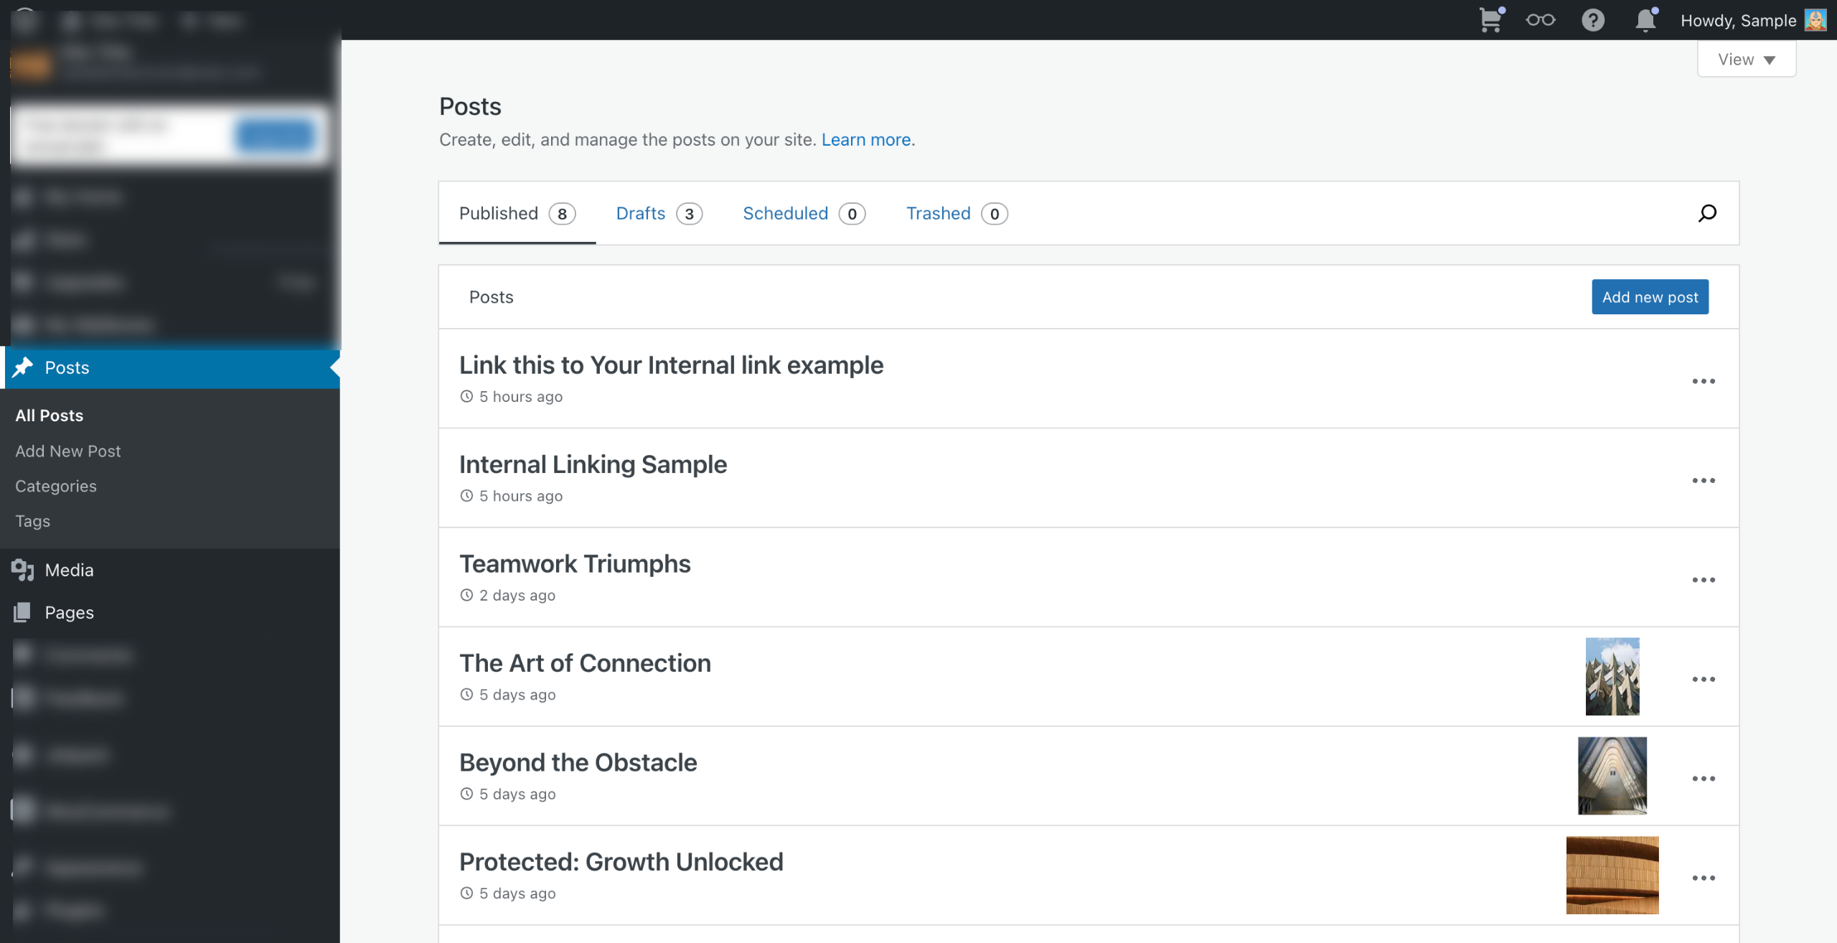Screen dimensions: 1837x943
Task: Open the options menu for Teamwork Triumphs
Action: [x=1703, y=580]
